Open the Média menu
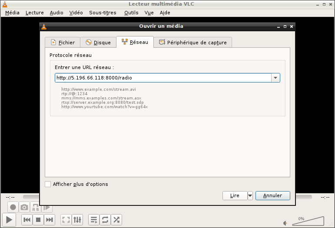 coord(12,13)
